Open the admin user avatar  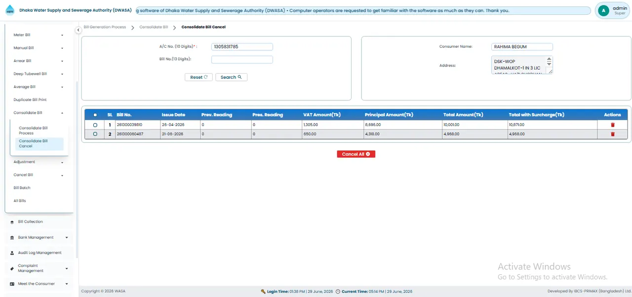(603, 10)
